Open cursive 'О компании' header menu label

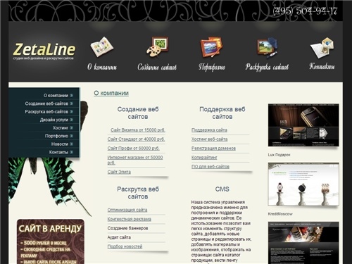point(102,67)
